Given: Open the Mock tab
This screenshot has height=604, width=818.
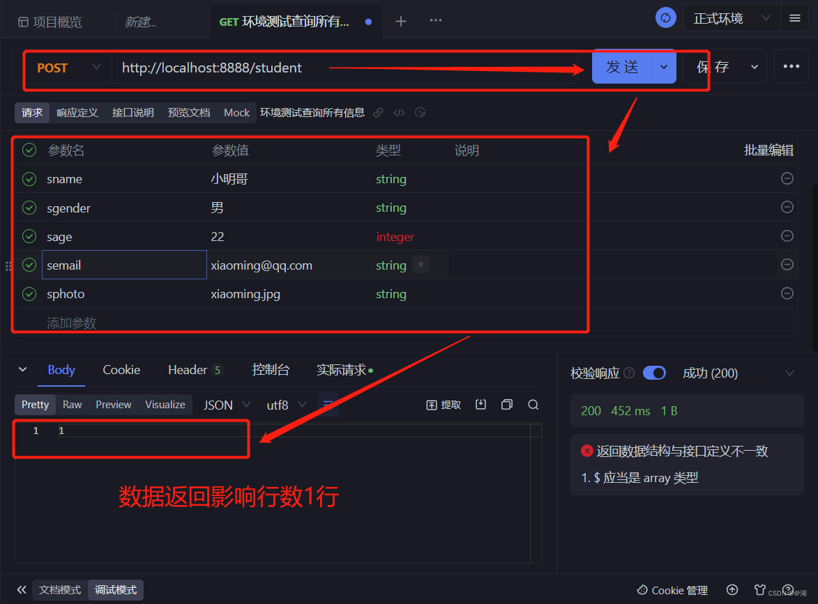Looking at the screenshot, I should [x=236, y=113].
